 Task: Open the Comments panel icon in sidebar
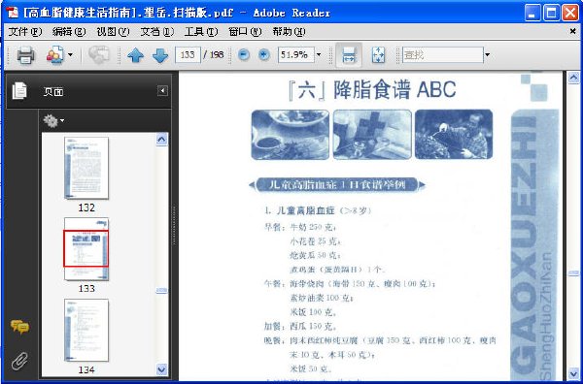(20, 327)
